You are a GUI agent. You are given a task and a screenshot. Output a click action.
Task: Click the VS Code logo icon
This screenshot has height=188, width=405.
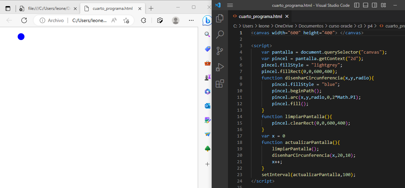tap(218, 5)
